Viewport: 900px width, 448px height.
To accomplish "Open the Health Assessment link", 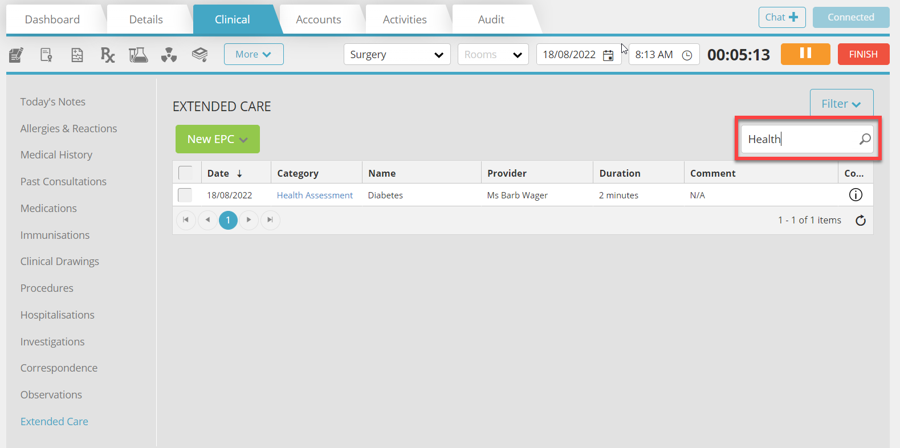I will pyautogui.click(x=315, y=195).
